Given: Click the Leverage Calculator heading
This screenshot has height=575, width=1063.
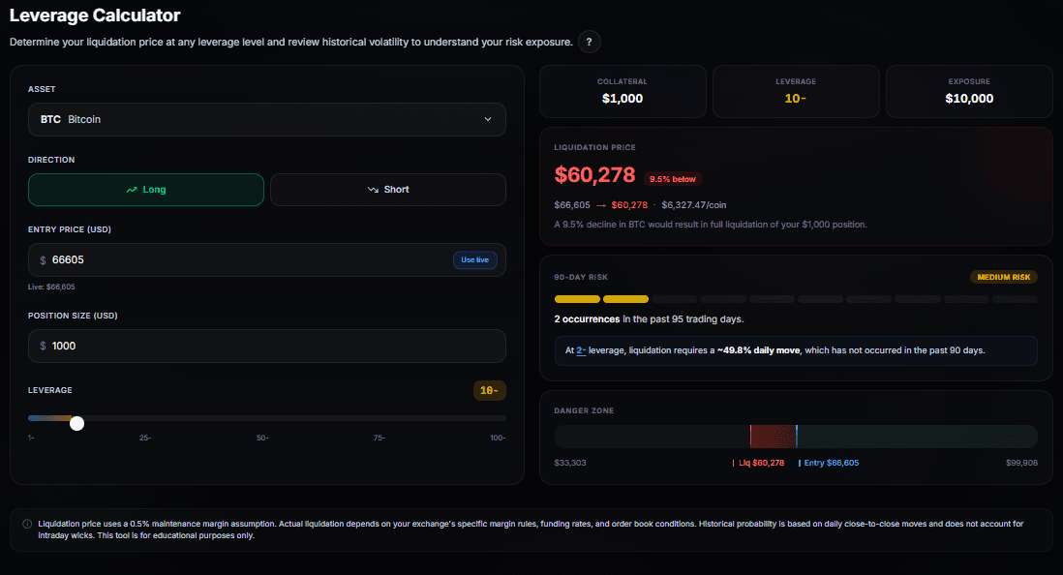Looking at the screenshot, I should [95, 15].
